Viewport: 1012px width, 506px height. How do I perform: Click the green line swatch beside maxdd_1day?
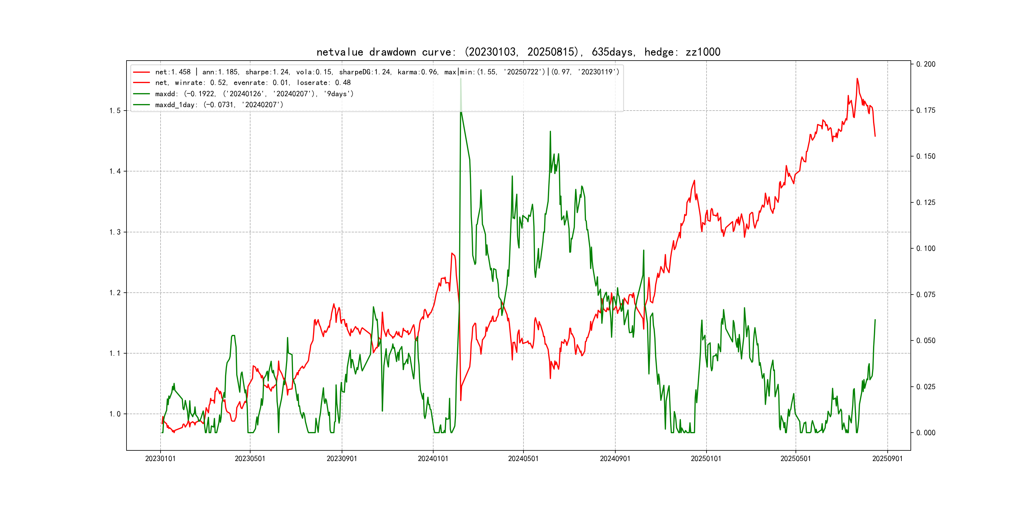coord(141,105)
